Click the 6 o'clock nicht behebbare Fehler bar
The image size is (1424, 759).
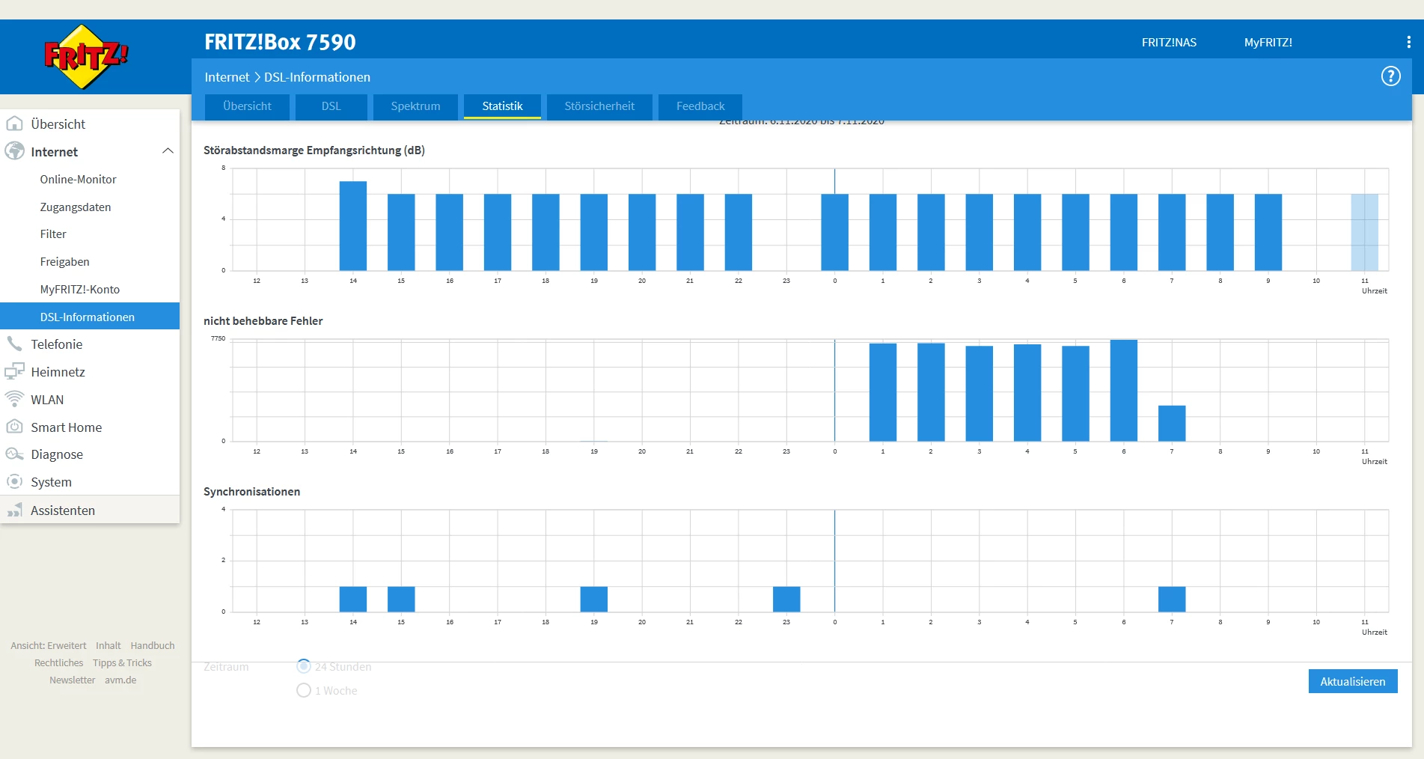[x=1124, y=391]
